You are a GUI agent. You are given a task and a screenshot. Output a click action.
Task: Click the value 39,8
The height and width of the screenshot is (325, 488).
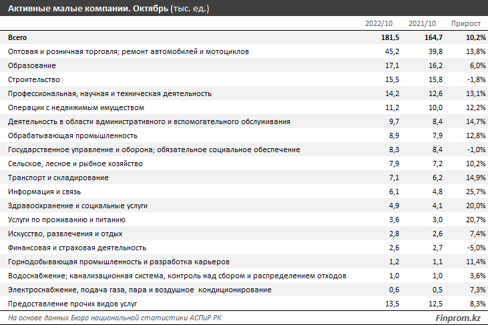click(x=435, y=51)
